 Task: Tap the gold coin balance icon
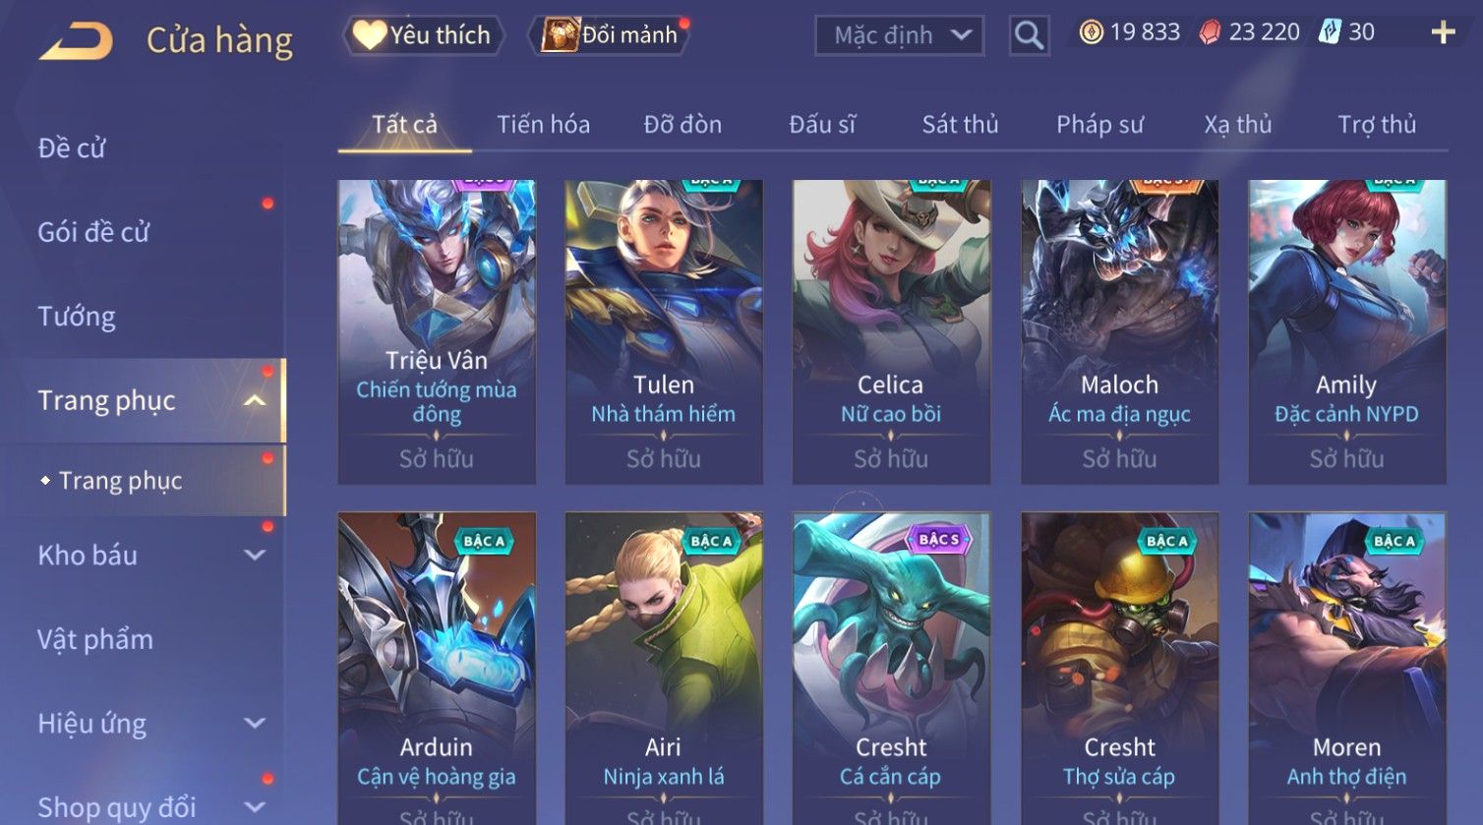(1091, 32)
